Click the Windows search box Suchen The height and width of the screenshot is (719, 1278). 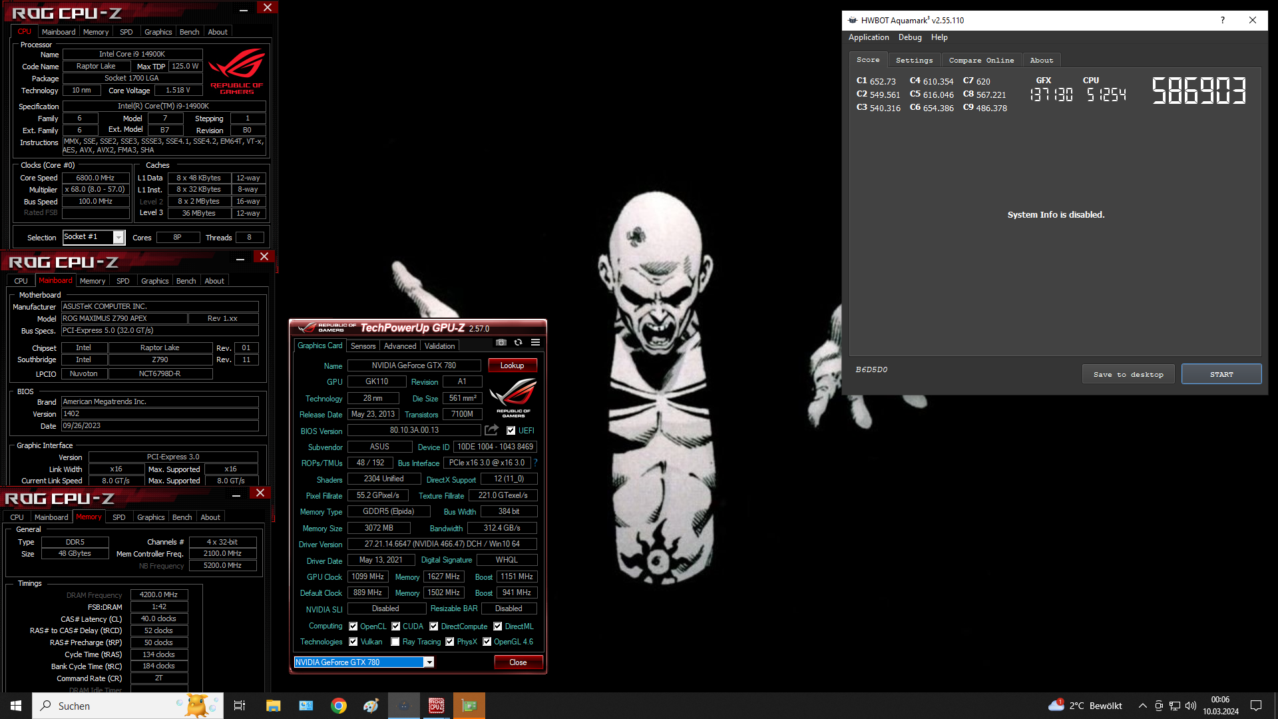128,706
